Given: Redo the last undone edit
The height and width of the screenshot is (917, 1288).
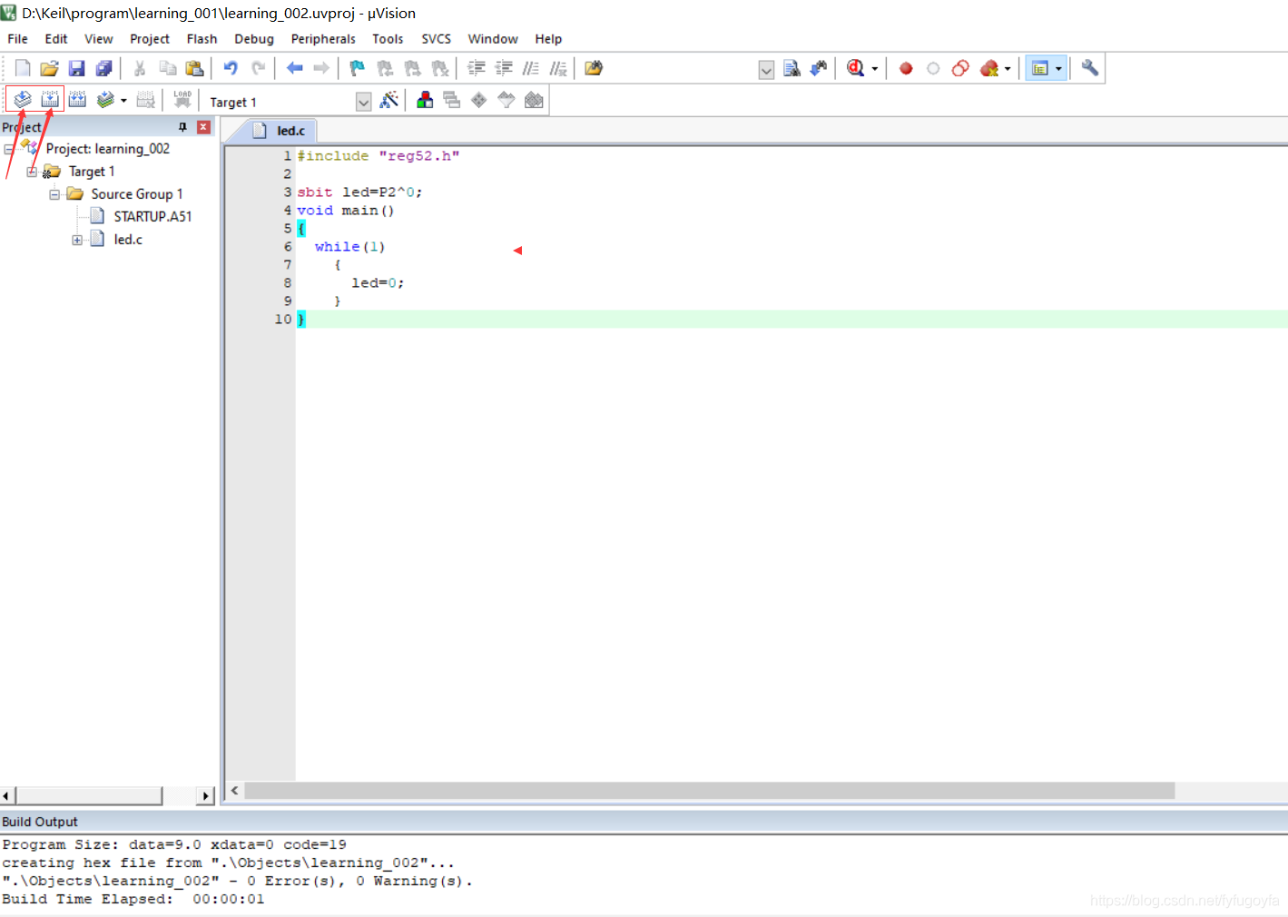Looking at the screenshot, I should 259,68.
